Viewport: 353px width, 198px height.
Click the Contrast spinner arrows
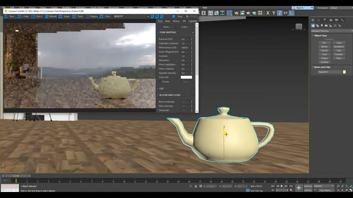191,56
